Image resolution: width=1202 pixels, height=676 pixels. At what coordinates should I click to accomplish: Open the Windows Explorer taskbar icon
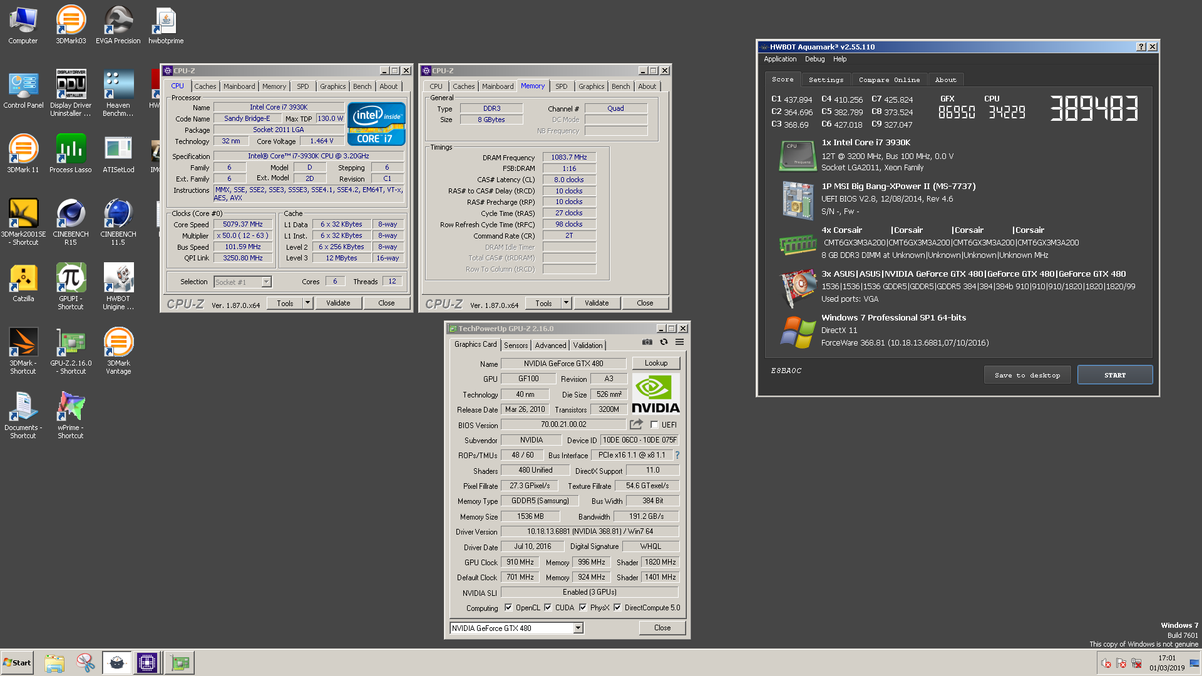(54, 663)
